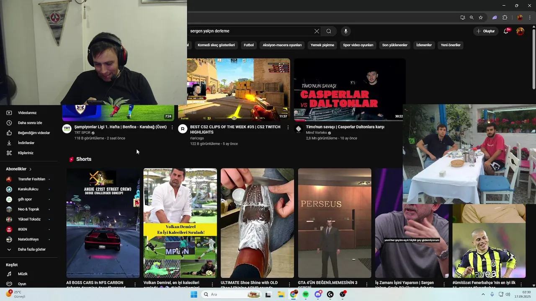Select the İzlenenler chip
This screenshot has width=536, height=301.
tap(424, 45)
